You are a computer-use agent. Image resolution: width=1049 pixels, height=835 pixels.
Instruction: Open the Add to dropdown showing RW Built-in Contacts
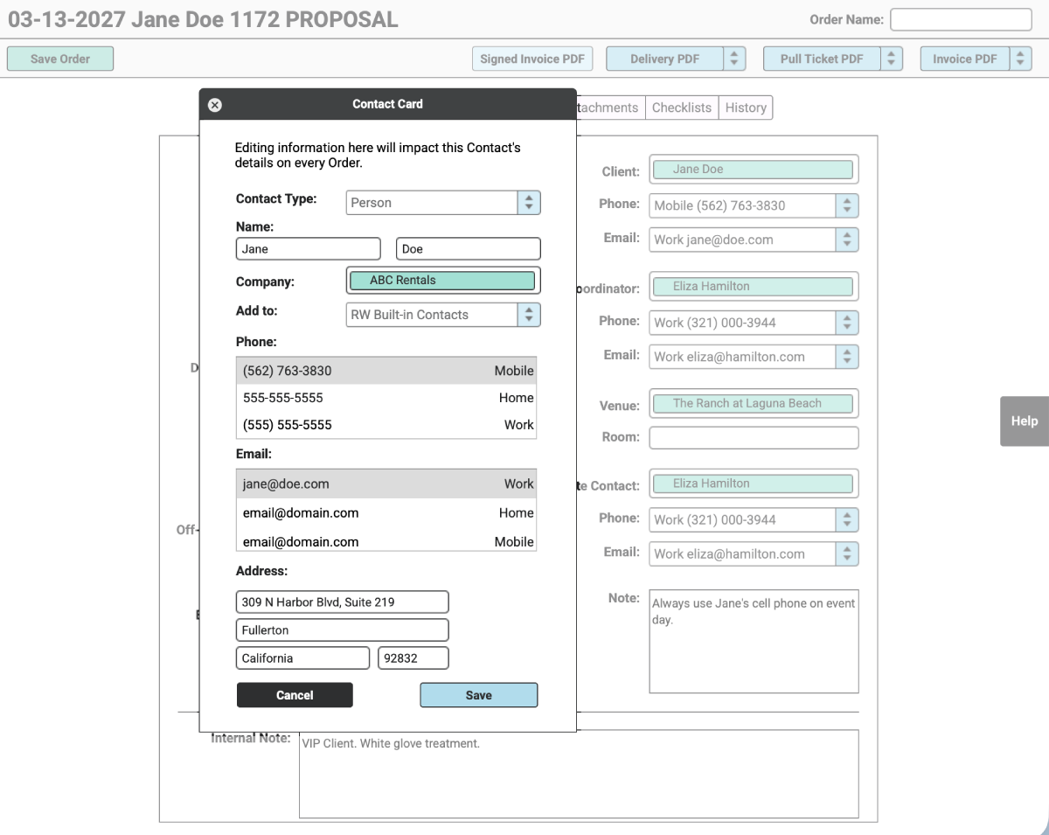tap(443, 315)
